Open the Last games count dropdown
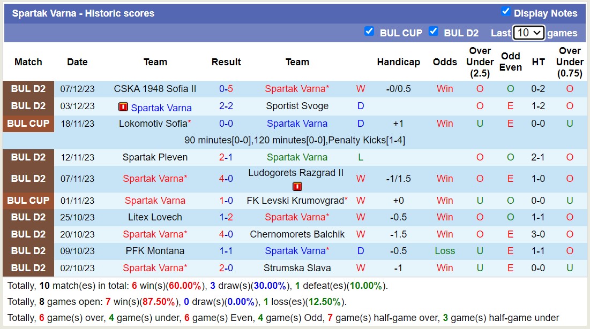 point(528,33)
